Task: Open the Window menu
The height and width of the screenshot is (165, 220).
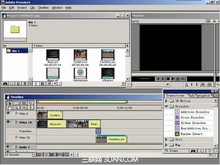Action: click(x=57, y=8)
